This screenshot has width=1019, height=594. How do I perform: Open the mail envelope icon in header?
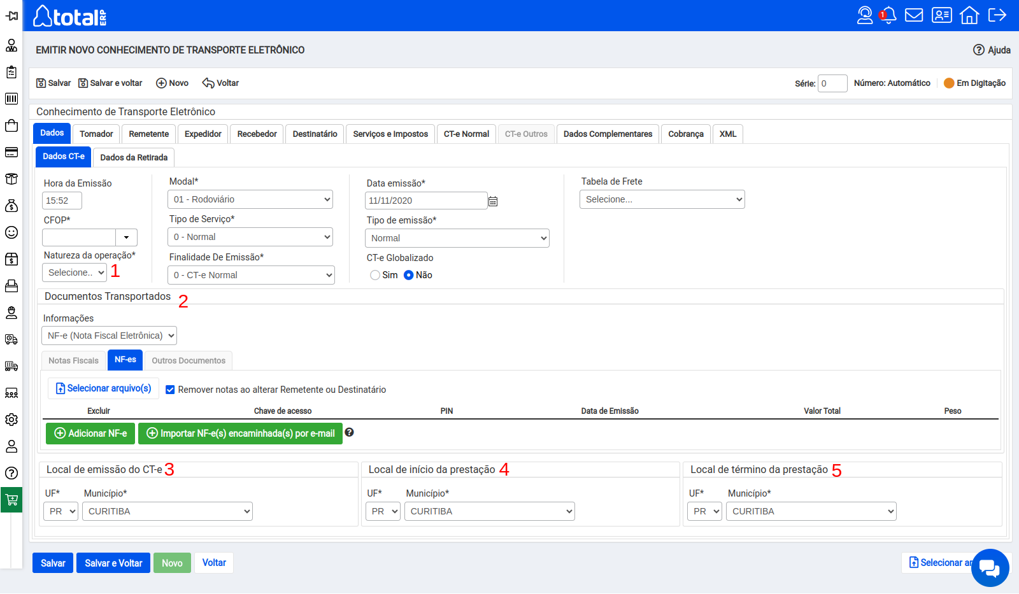914,15
